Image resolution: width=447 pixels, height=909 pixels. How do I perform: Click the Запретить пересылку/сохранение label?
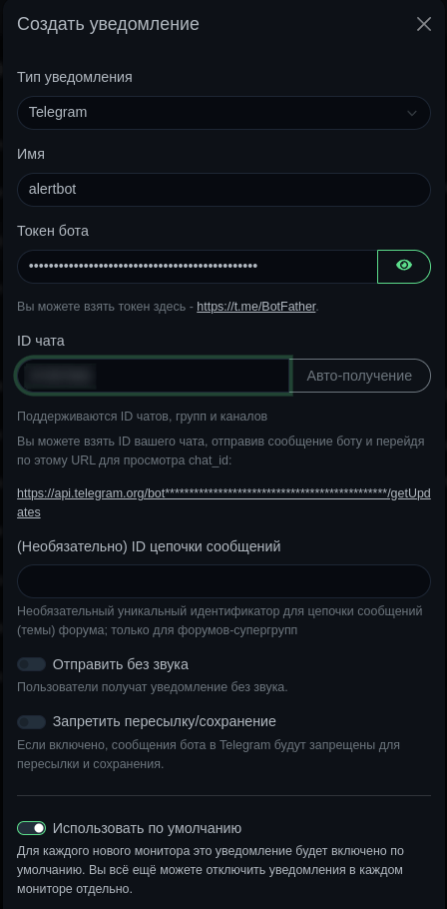[x=165, y=722]
